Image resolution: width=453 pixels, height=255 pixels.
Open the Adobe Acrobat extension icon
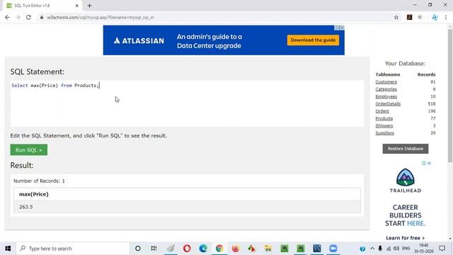pyautogui.click(x=409, y=17)
